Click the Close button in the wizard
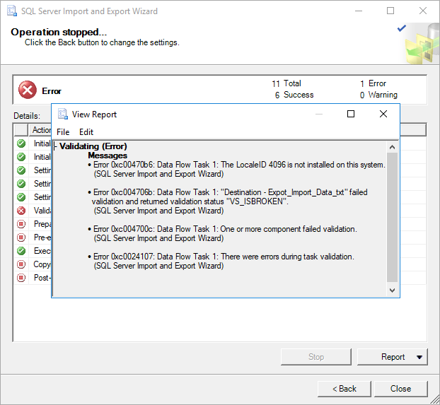 pyautogui.click(x=400, y=389)
